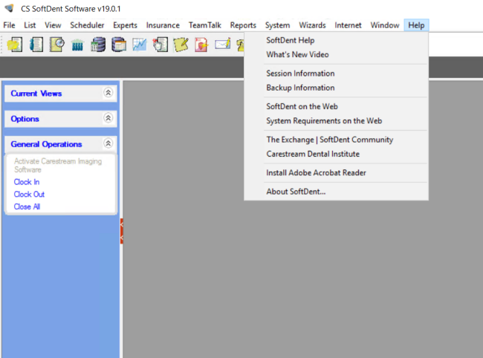Open the Internet menu
Viewport: 483px width, 358px height.
point(348,25)
